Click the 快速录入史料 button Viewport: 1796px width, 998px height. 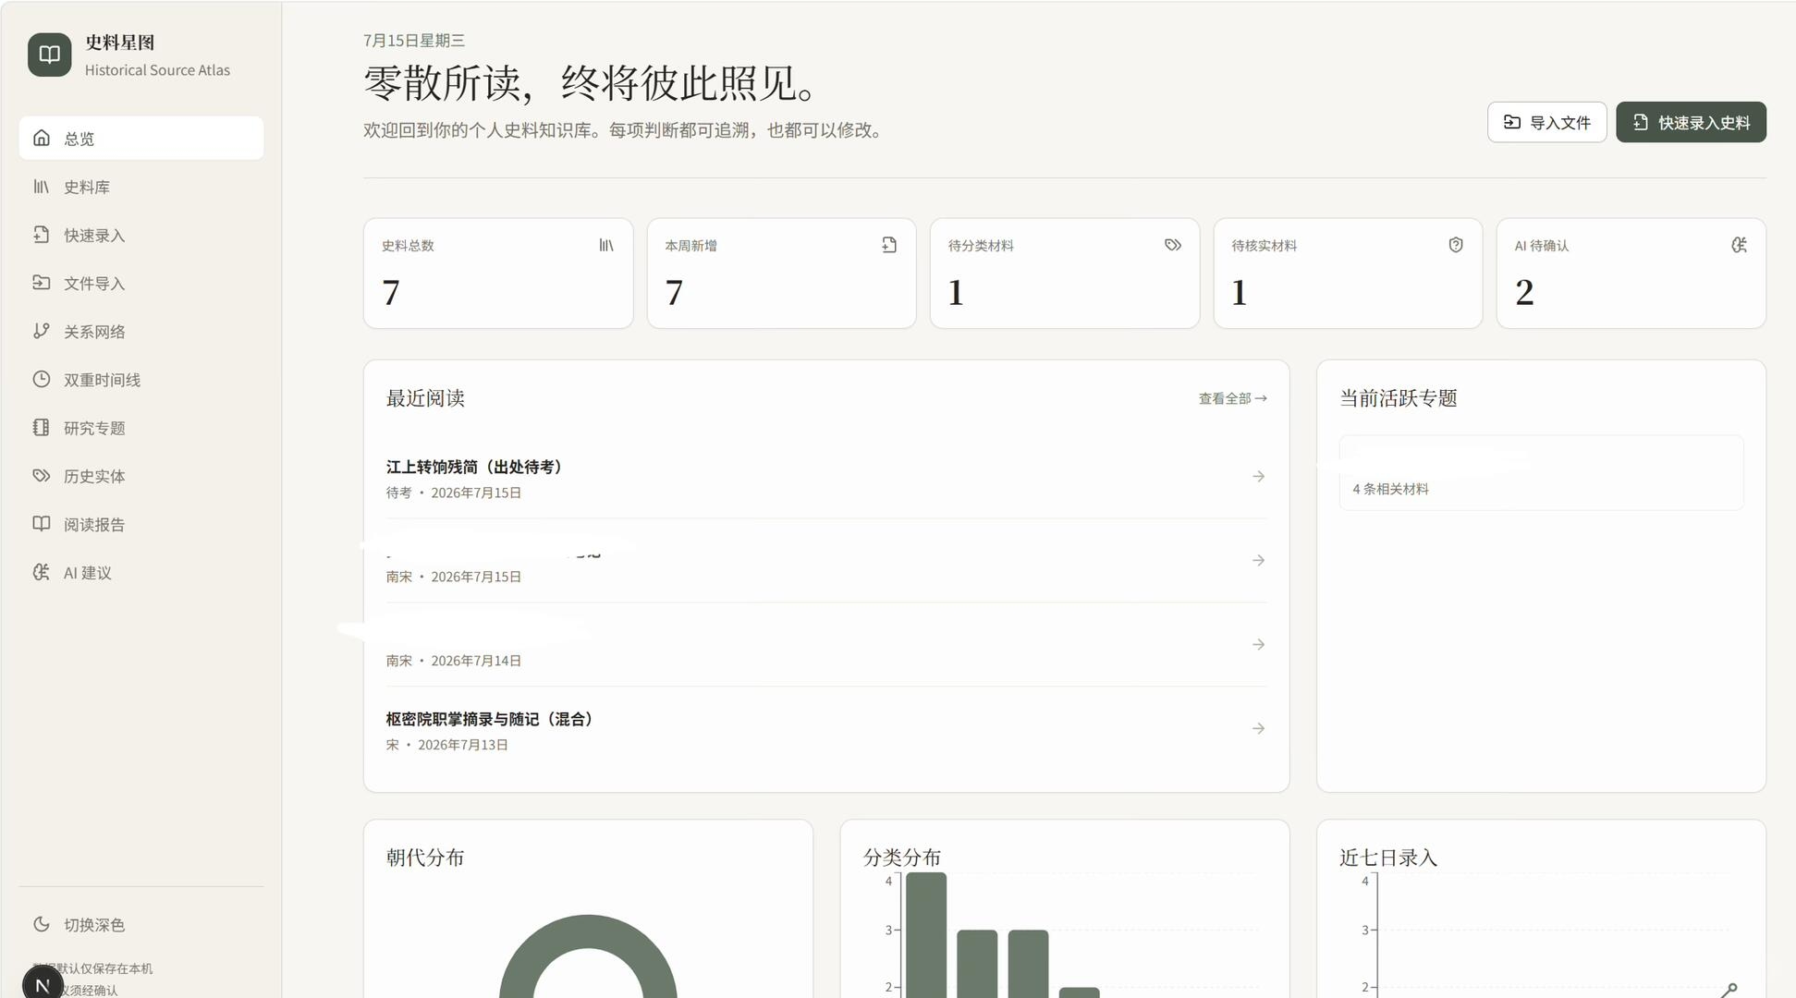(x=1691, y=122)
